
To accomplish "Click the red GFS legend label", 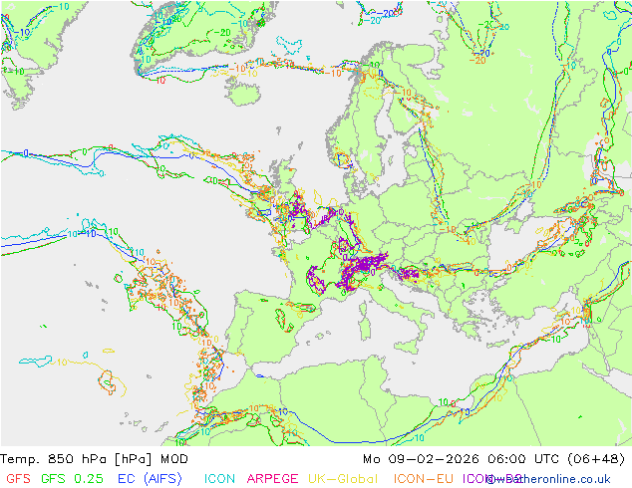I will click(x=19, y=479).
